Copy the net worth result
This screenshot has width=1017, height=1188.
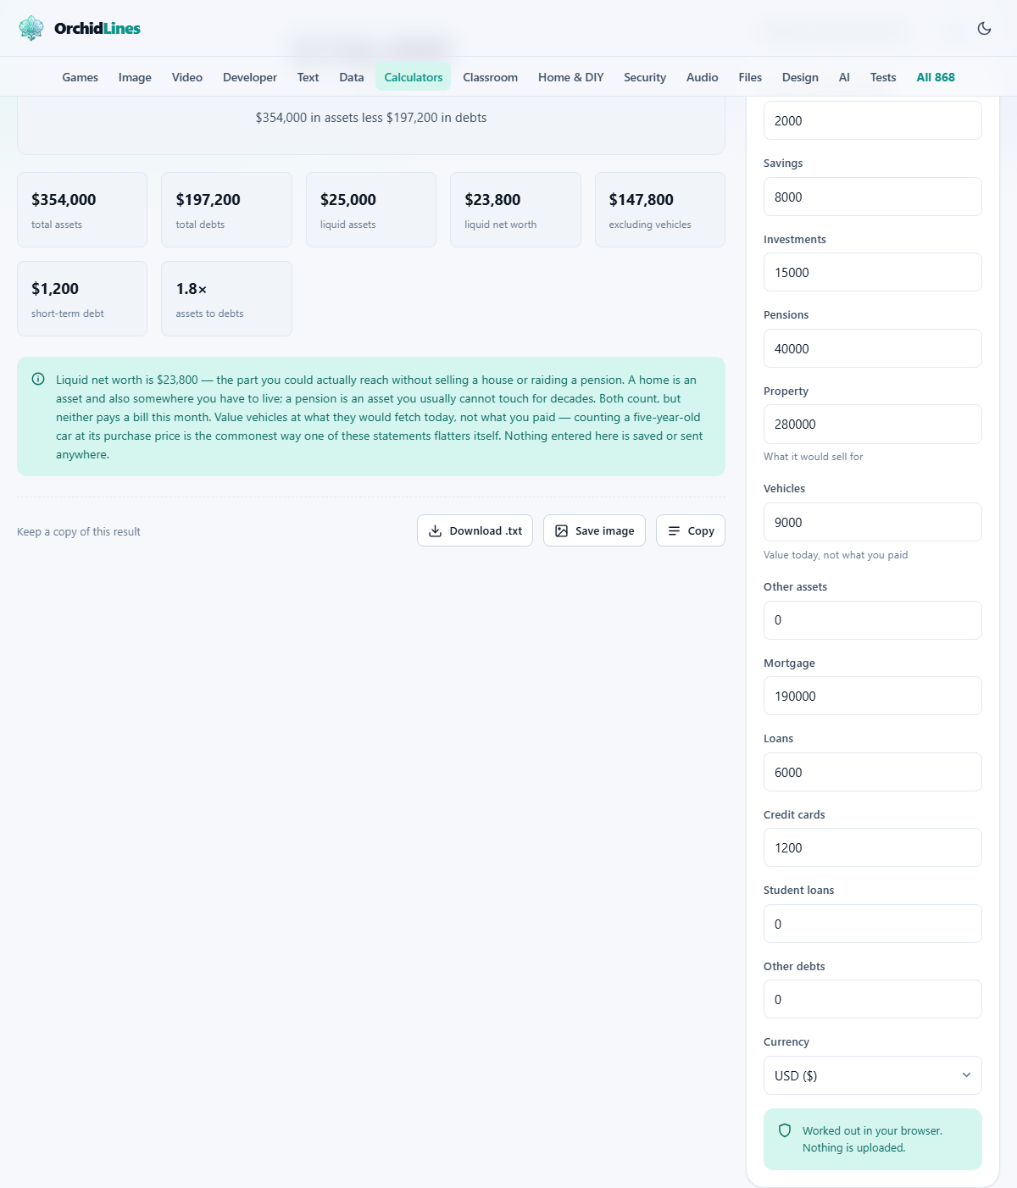click(691, 530)
